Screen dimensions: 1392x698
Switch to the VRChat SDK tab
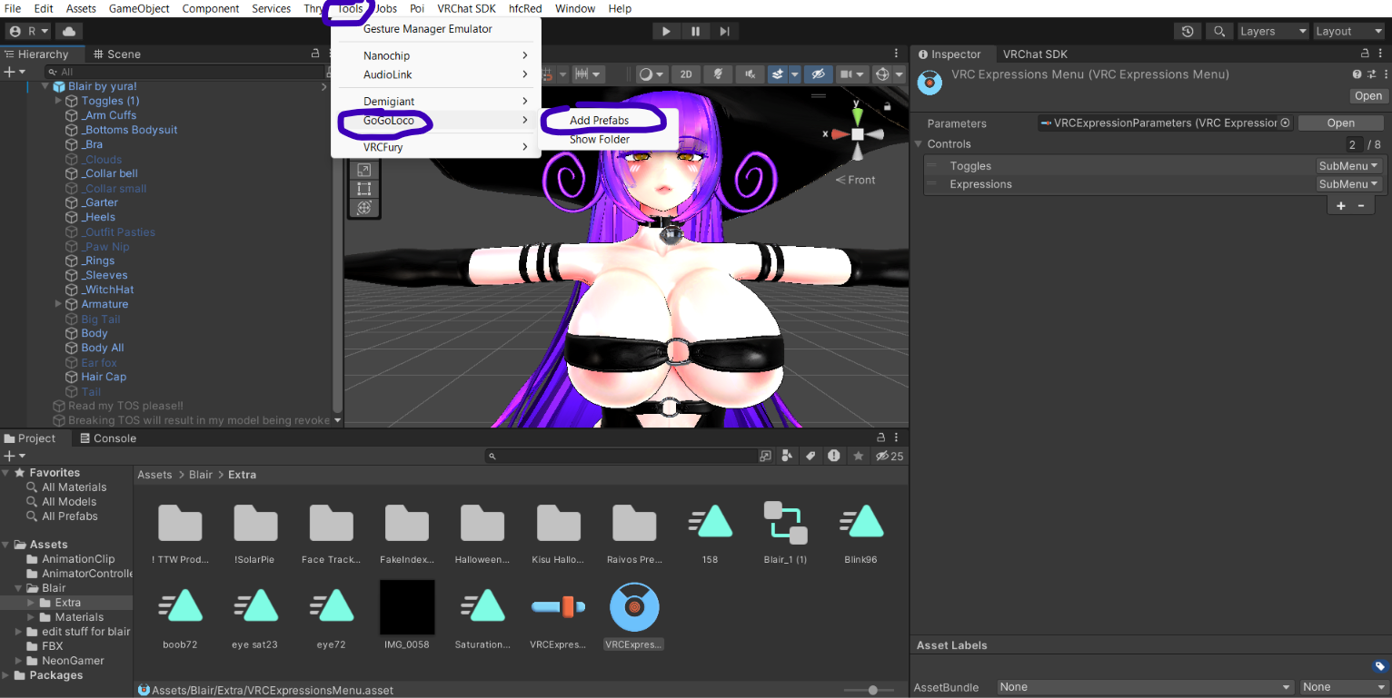point(1035,54)
